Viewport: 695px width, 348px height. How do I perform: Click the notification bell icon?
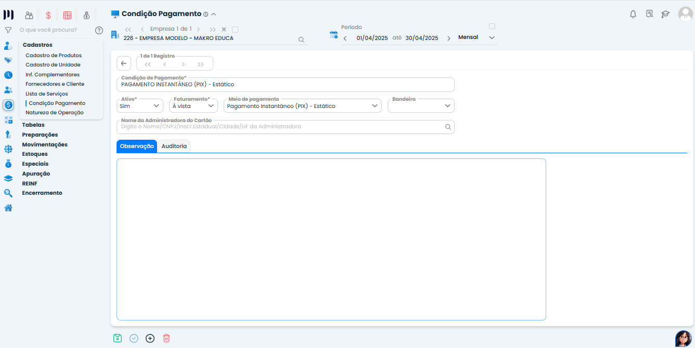633,14
